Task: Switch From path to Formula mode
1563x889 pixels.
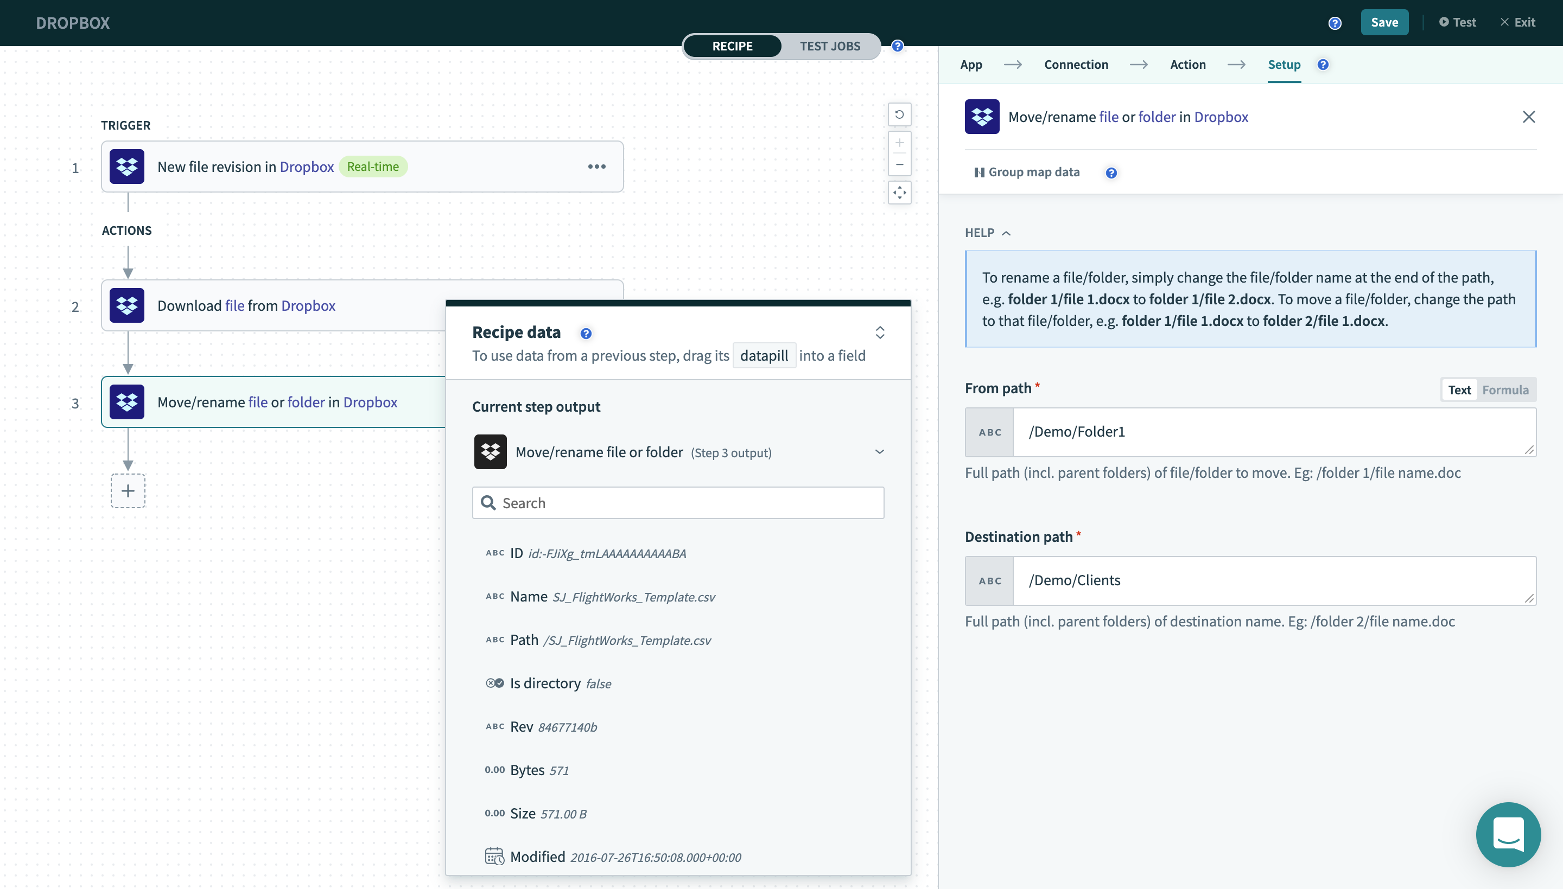Action: click(1505, 389)
